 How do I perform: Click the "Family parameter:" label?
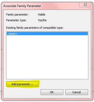pyautogui.click(x=17, y=14)
